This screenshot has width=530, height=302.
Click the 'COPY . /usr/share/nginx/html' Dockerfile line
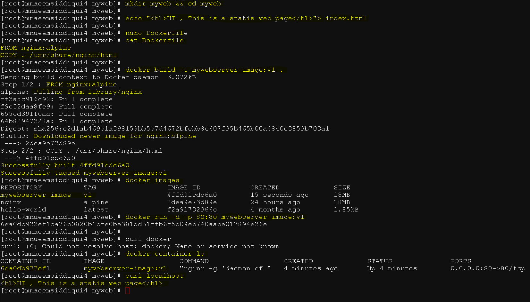pos(59,55)
